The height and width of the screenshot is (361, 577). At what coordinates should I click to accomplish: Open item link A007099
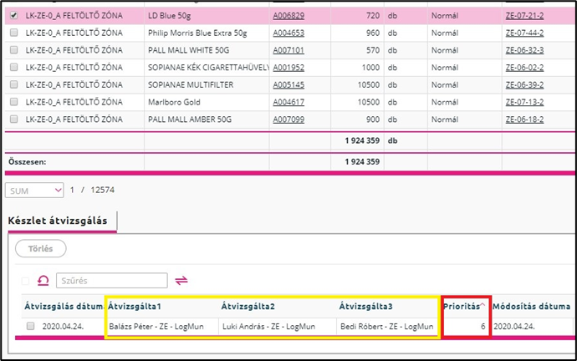pyautogui.click(x=288, y=119)
